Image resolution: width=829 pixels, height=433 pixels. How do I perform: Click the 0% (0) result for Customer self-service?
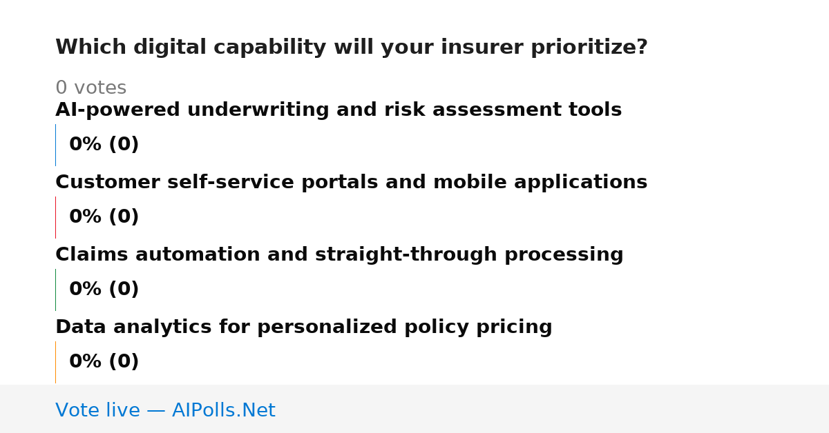[x=104, y=217]
